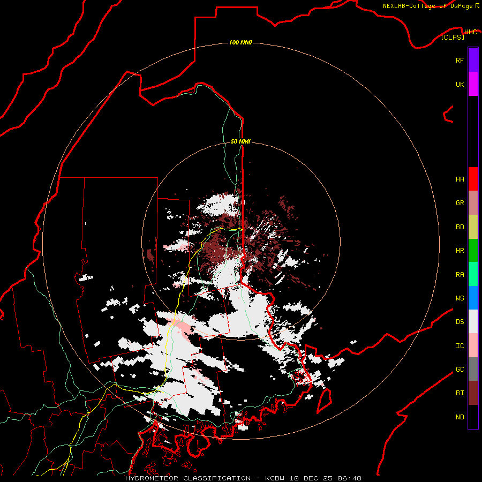Click the RA legend label
Viewport: 482px width, 482px height.
460,275
